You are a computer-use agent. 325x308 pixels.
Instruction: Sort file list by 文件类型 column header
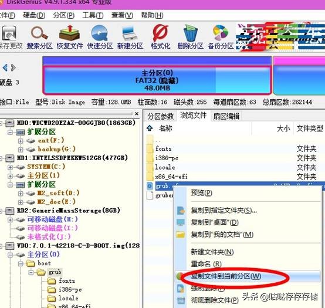(x=309, y=128)
